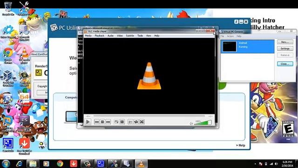Image resolution: width=298 pixels, height=168 pixels.
Task: Open the VLC Help menu
Action: pyautogui.click(x=156, y=35)
